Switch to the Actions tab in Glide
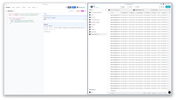 pos(137,7)
